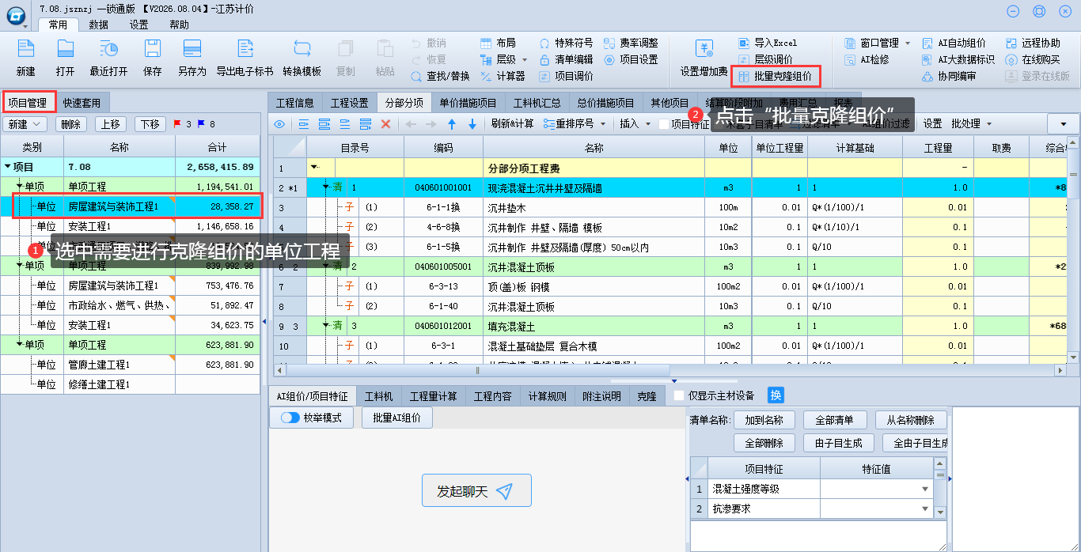Open 费率调整 rate adjustment
The height and width of the screenshot is (552, 1081).
pos(631,43)
